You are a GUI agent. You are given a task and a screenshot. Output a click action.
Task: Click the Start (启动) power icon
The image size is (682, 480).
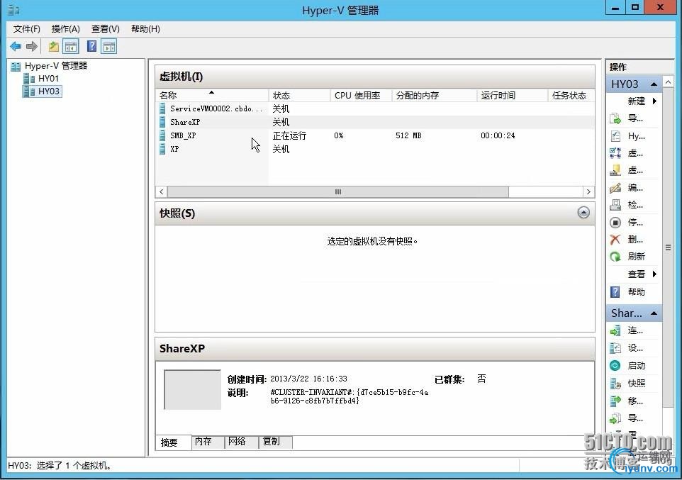(615, 366)
